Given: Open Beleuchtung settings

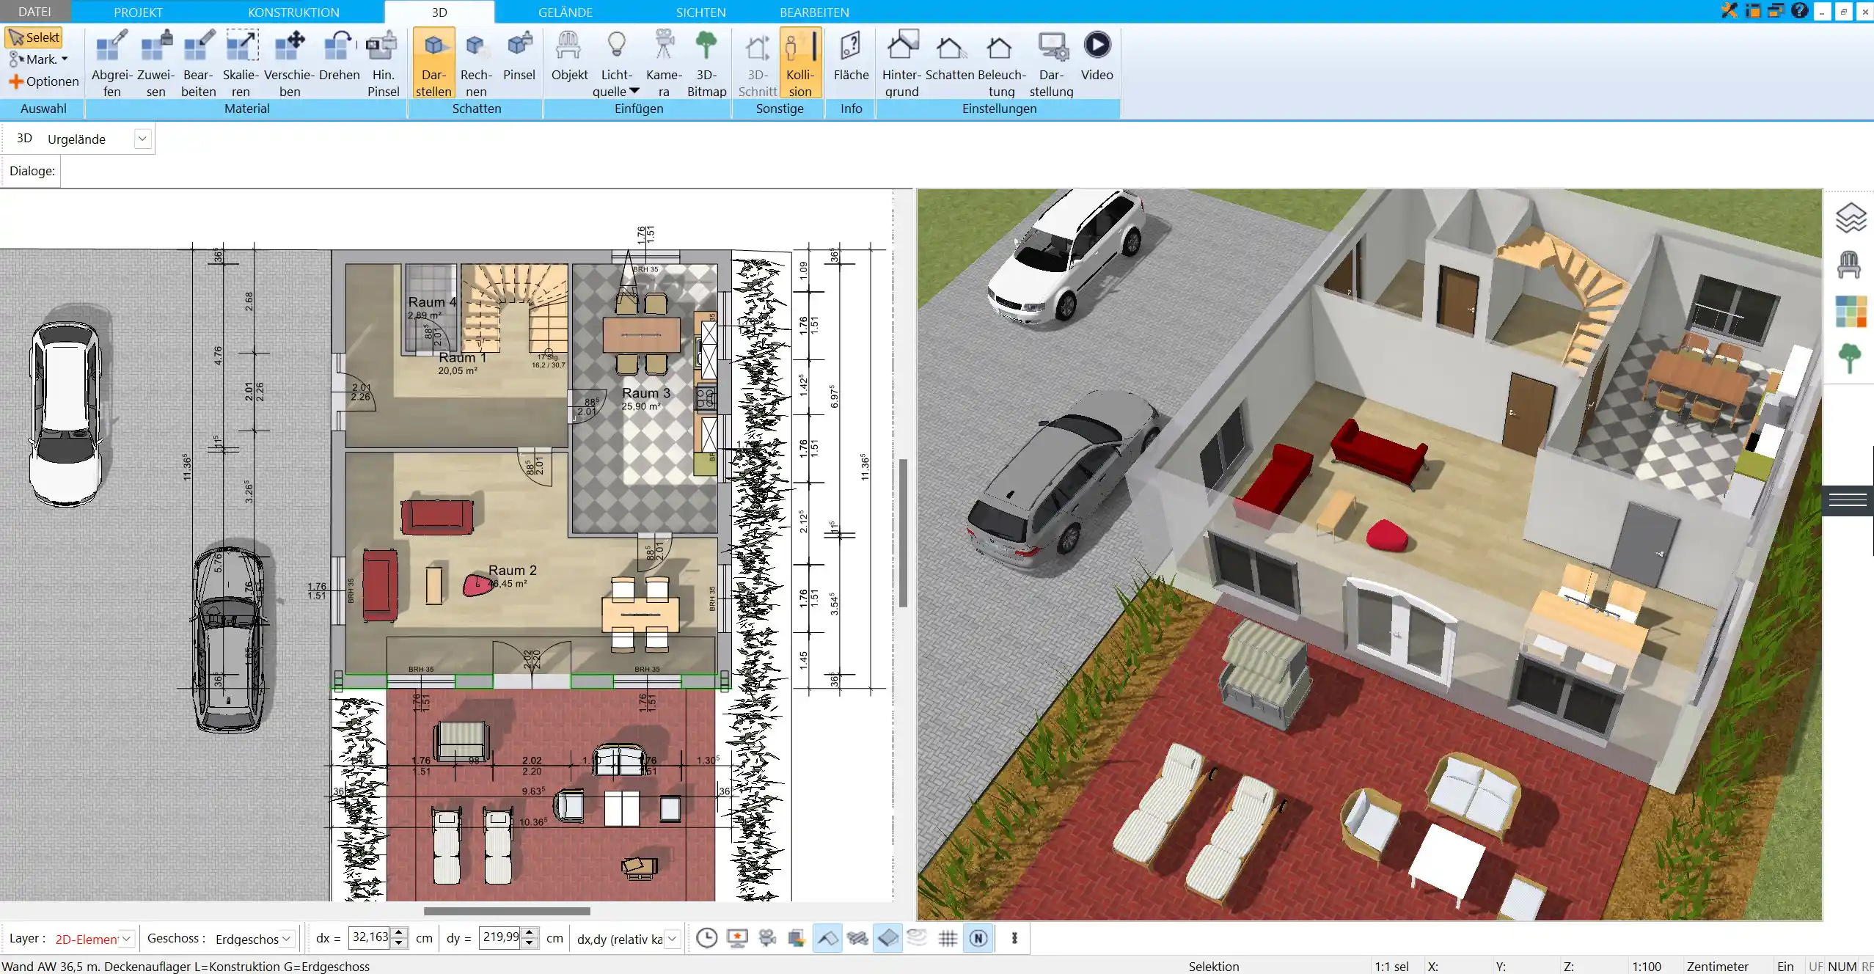Looking at the screenshot, I should [x=1001, y=63].
